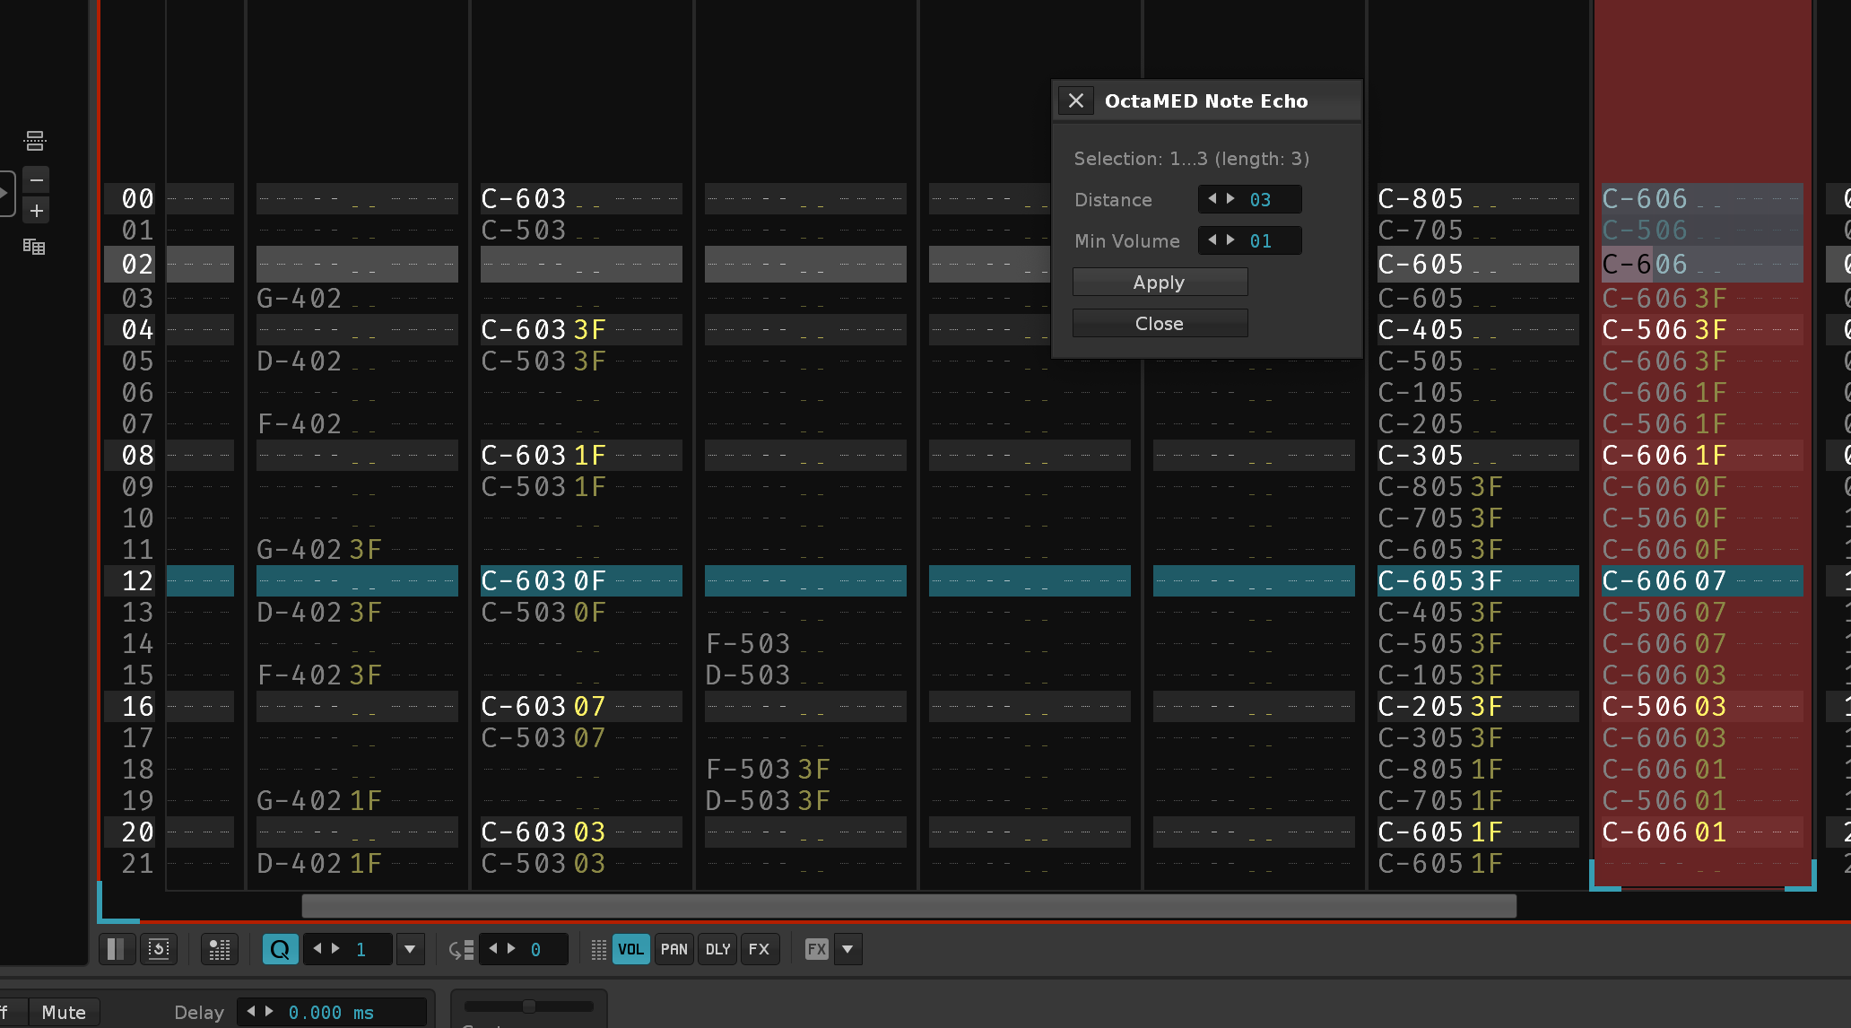
Task: Click the pattern matrix grid icon
Action: point(34,247)
